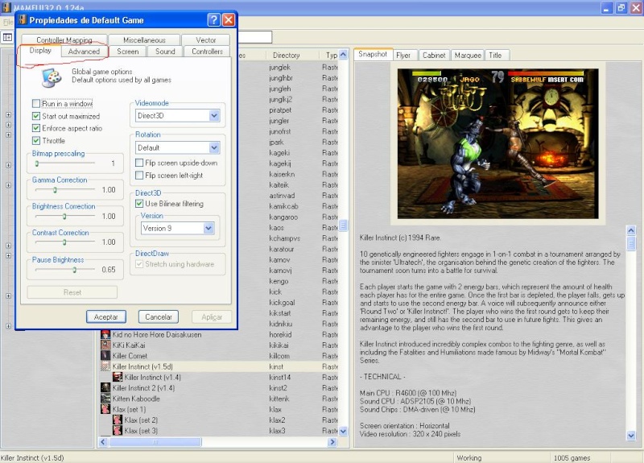Screen dimensions: 644x463
Task: Click the Klax (set 2) clone icon
Action: 118,420
